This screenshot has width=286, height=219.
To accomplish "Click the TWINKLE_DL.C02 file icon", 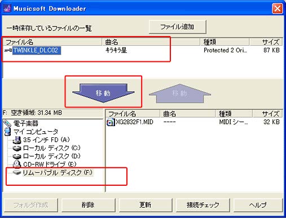I will tap(8, 50).
